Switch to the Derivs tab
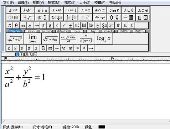This screenshot has height=129, width=170. 30,31
